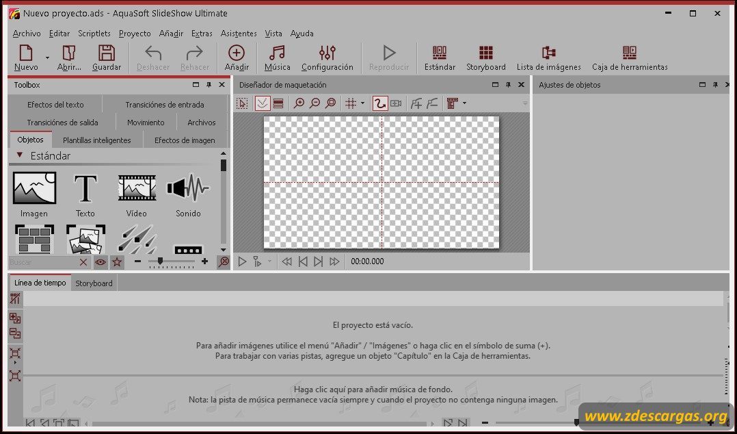The width and height of the screenshot is (737, 434).
Task: Open the alignment options dropdown arrow
Action: (464, 103)
